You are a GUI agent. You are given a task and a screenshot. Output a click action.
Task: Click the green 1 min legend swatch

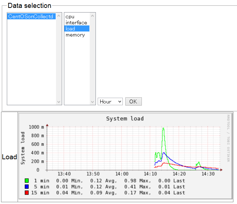[x=27, y=180]
